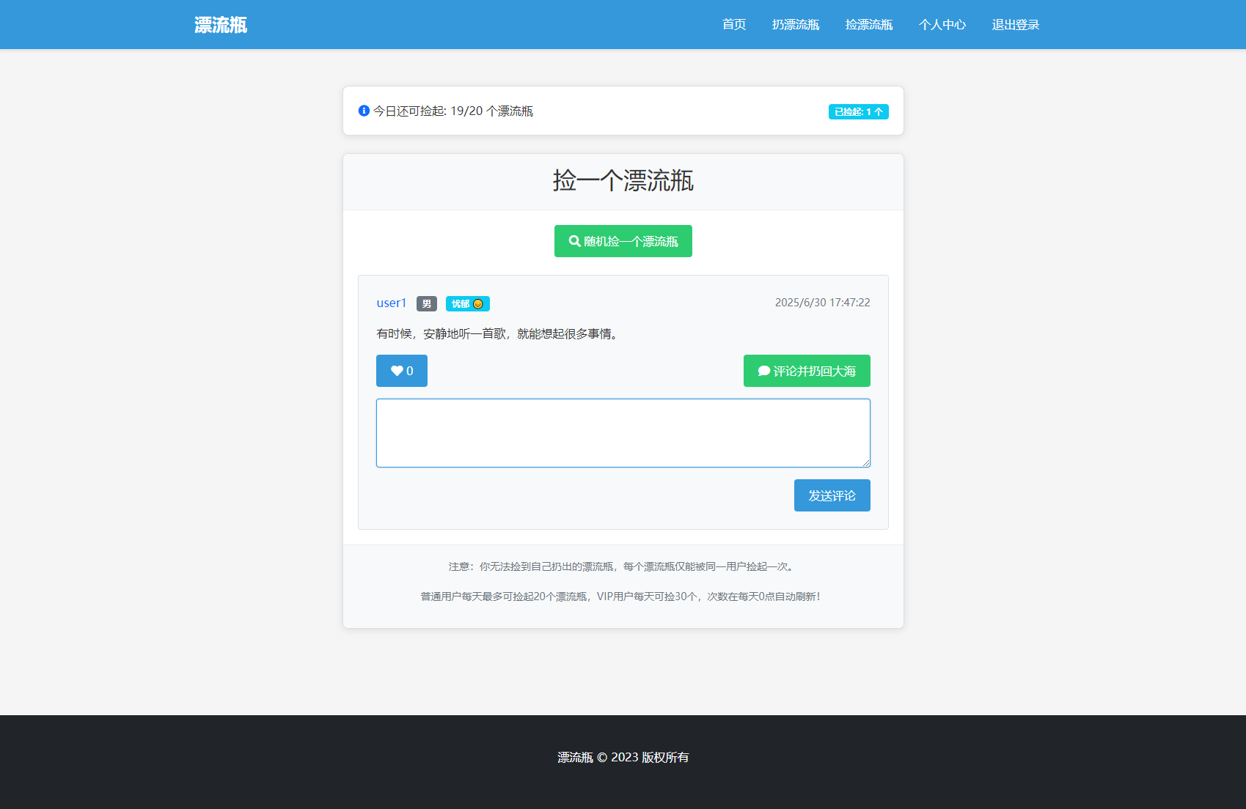Click the like counter showing 0
This screenshot has width=1246, height=809.
point(410,370)
